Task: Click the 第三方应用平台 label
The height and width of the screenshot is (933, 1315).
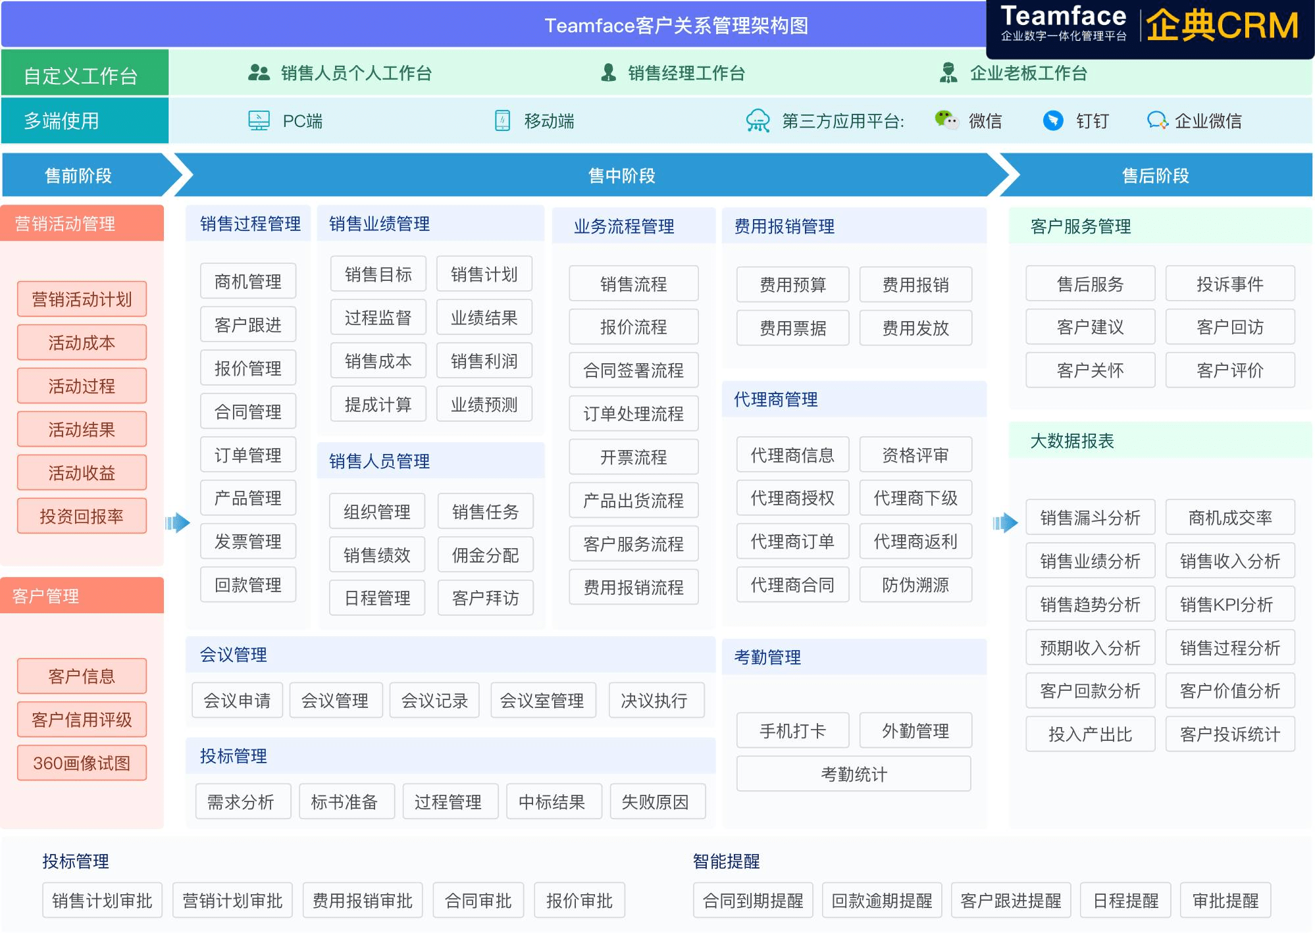Action: 842,121
